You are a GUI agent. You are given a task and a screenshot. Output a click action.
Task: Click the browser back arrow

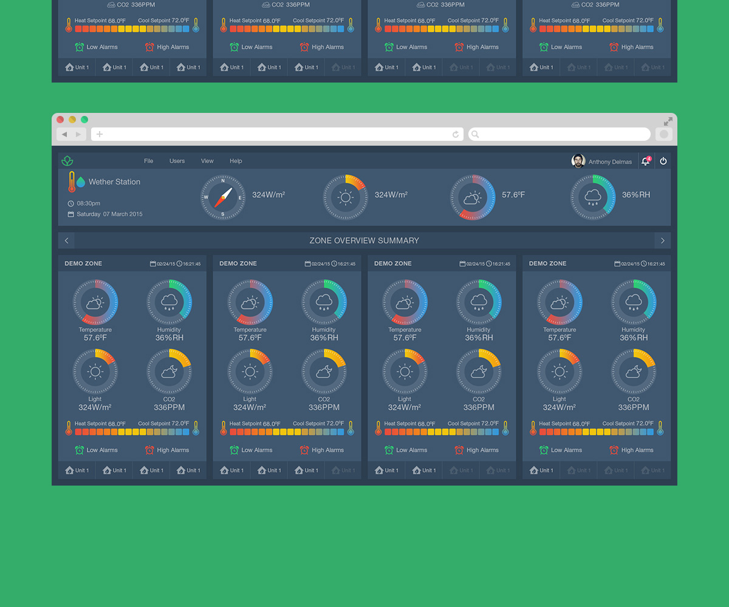(x=64, y=134)
